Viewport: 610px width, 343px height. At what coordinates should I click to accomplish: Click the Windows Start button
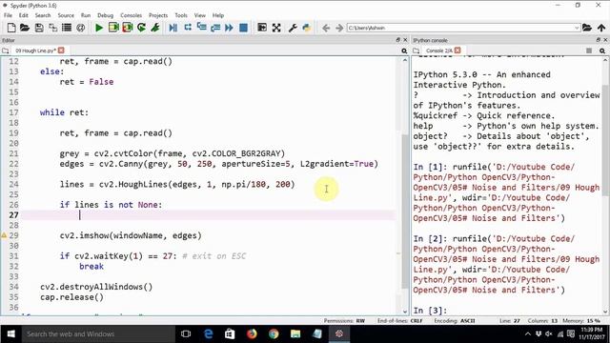point(10,334)
